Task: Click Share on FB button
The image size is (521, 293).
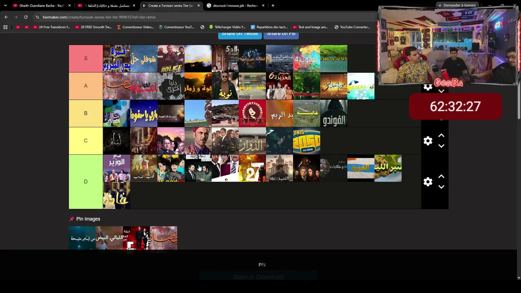Action: [x=281, y=34]
